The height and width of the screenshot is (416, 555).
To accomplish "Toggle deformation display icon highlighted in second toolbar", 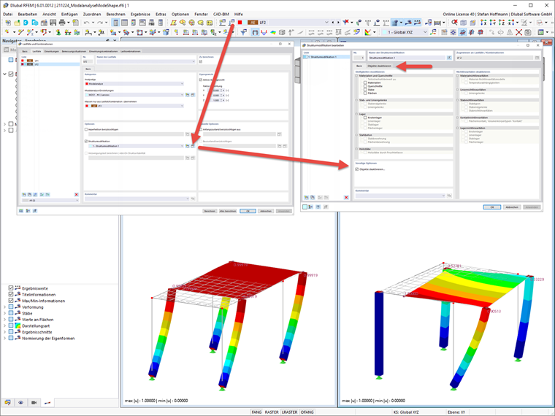I will tap(255, 33).
